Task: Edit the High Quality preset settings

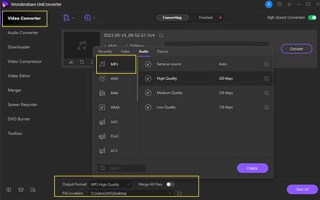Action: [267, 78]
